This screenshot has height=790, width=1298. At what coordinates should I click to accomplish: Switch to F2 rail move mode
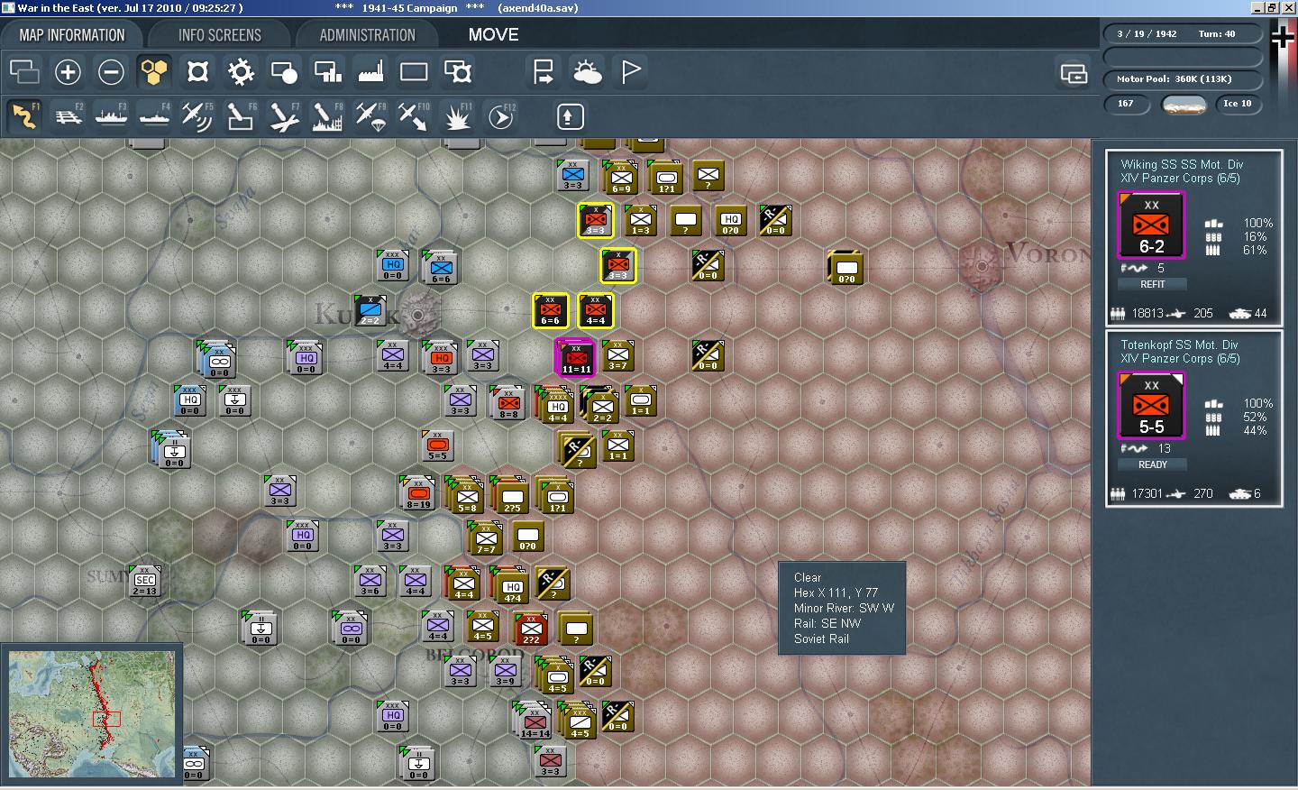[68, 116]
